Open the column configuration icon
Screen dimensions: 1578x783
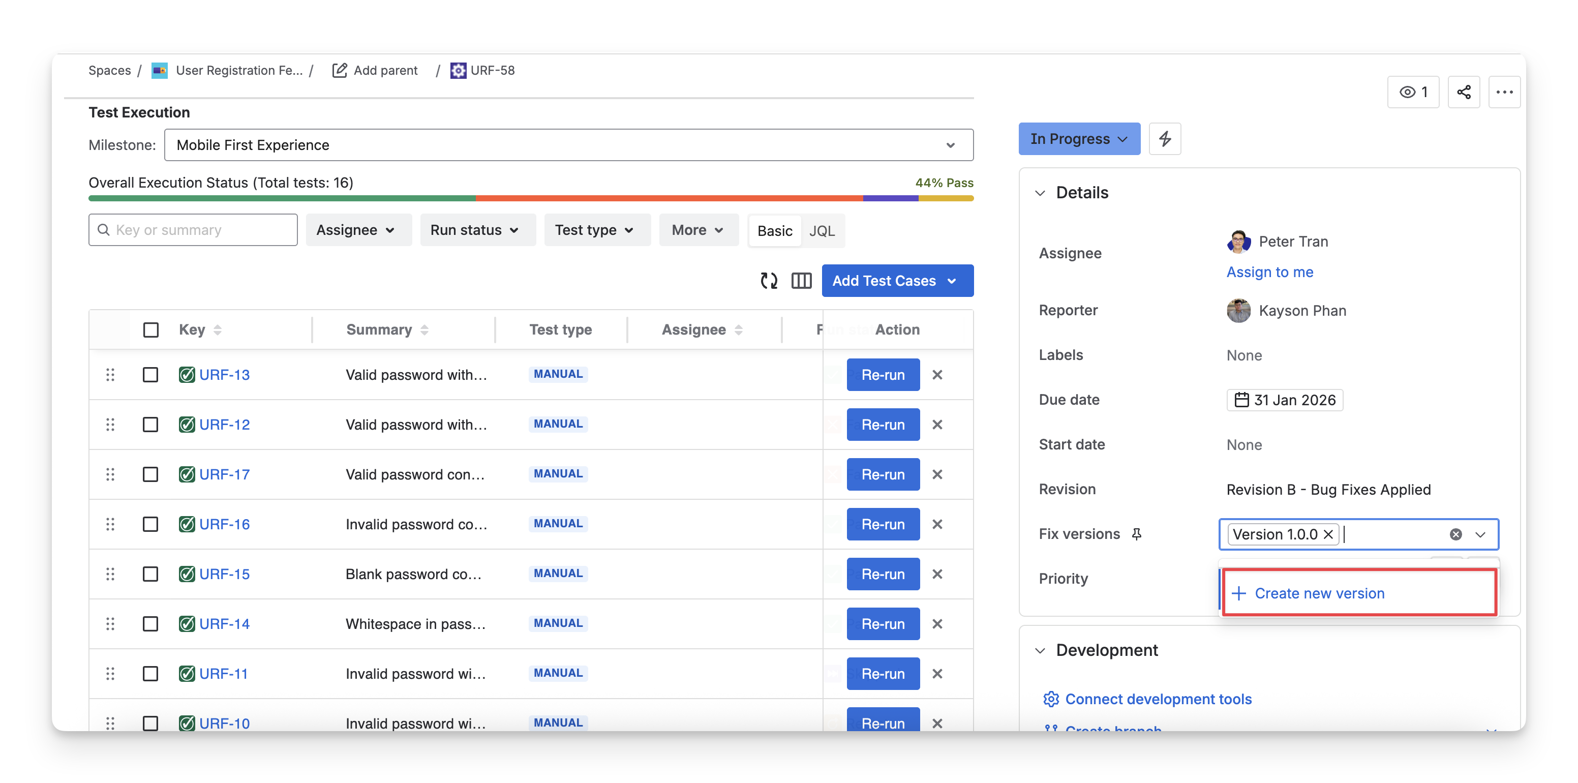coord(801,281)
